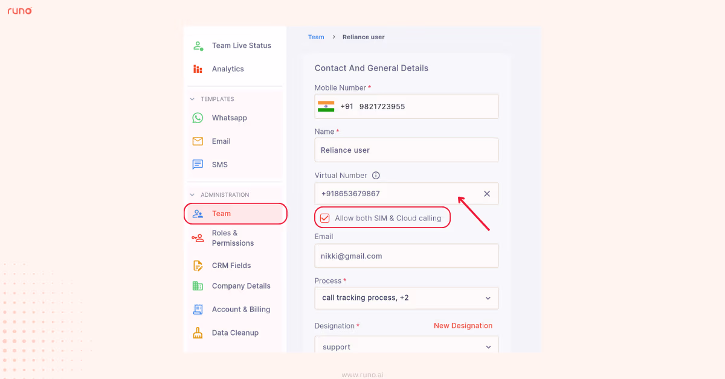Image resolution: width=725 pixels, height=379 pixels.
Task: Click the Team breadcrumb link
Action: 316,37
